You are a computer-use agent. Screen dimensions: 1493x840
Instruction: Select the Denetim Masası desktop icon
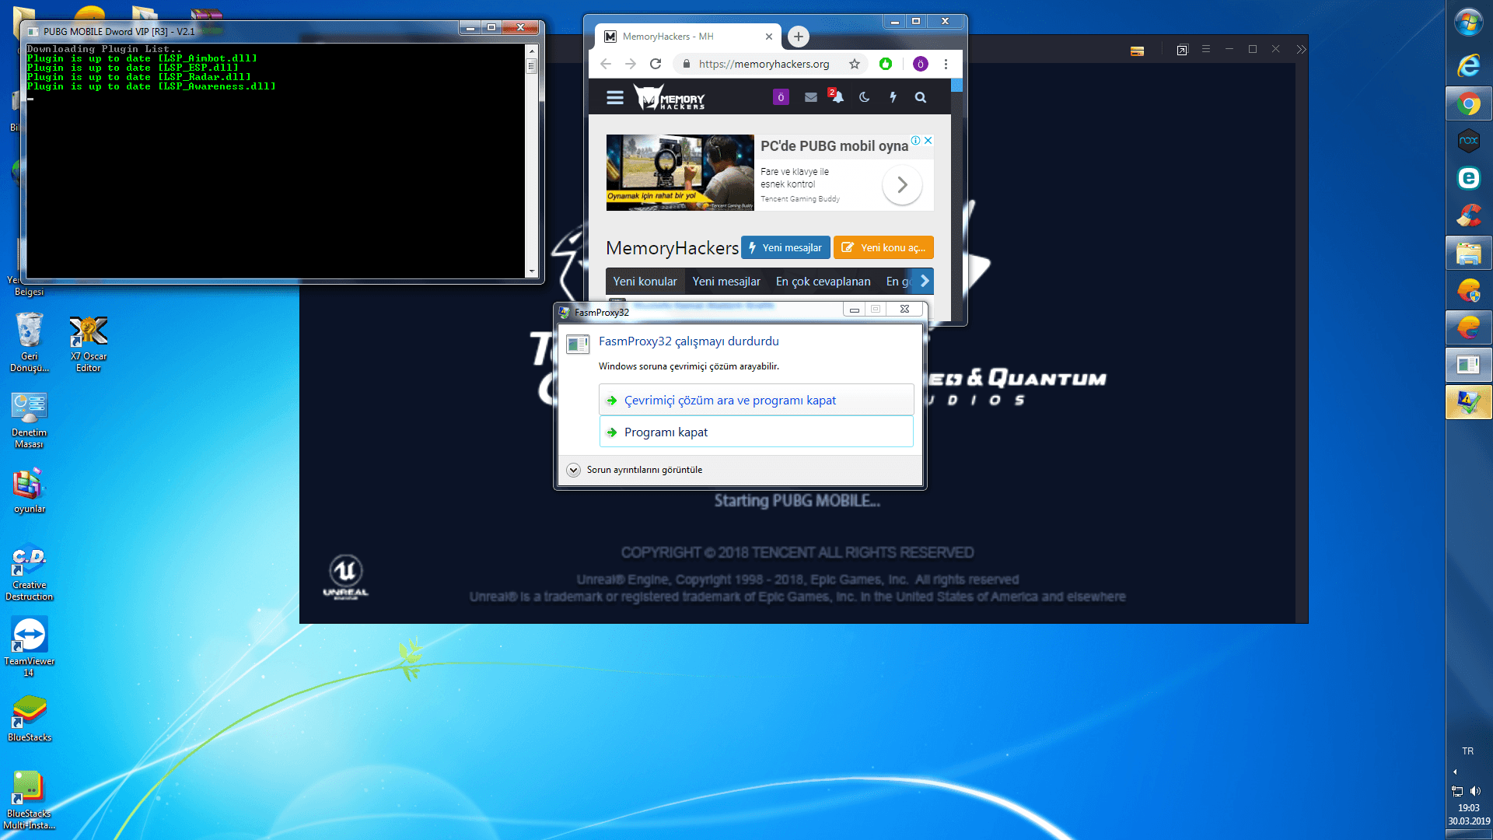tap(30, 420)
